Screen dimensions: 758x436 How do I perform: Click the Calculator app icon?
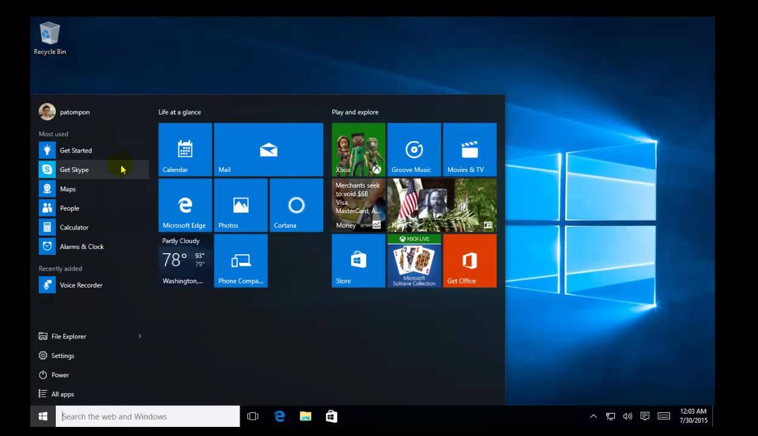click(47, 227)
